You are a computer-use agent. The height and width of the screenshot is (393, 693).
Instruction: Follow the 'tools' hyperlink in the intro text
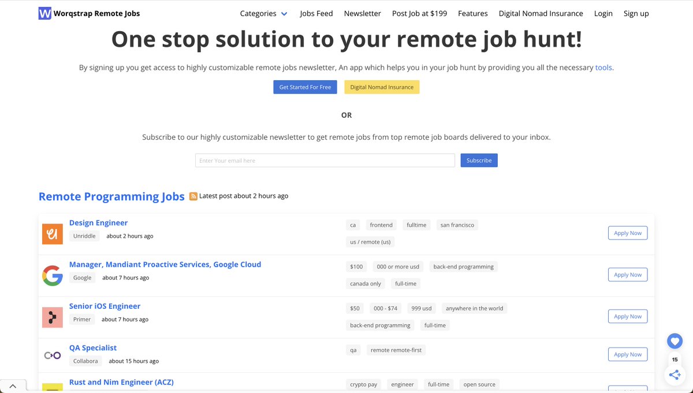click(x=603, y=68)
